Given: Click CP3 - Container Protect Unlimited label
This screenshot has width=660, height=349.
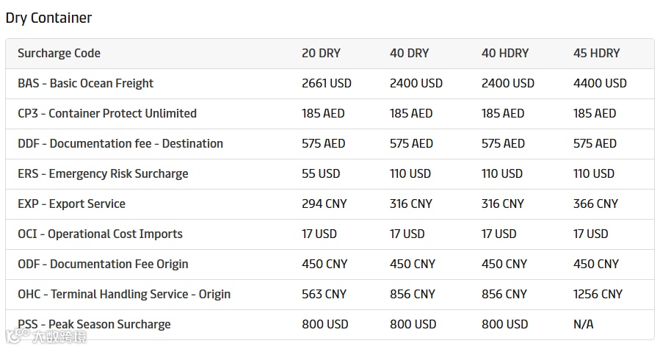Looking at the screenshot, I should 107,113.
